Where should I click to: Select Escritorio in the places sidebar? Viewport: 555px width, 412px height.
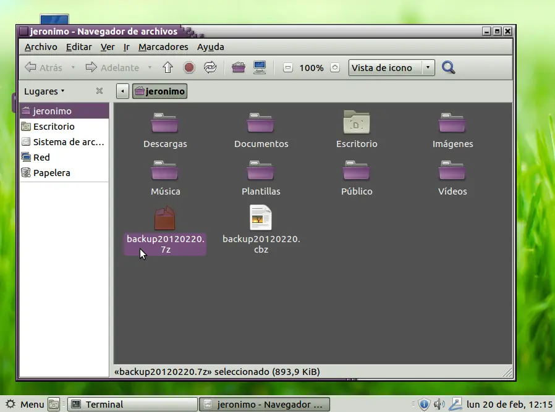(64, 127)
